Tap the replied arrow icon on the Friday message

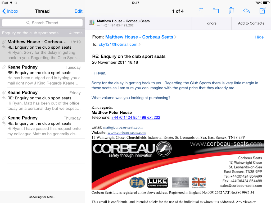pos(4,98)
